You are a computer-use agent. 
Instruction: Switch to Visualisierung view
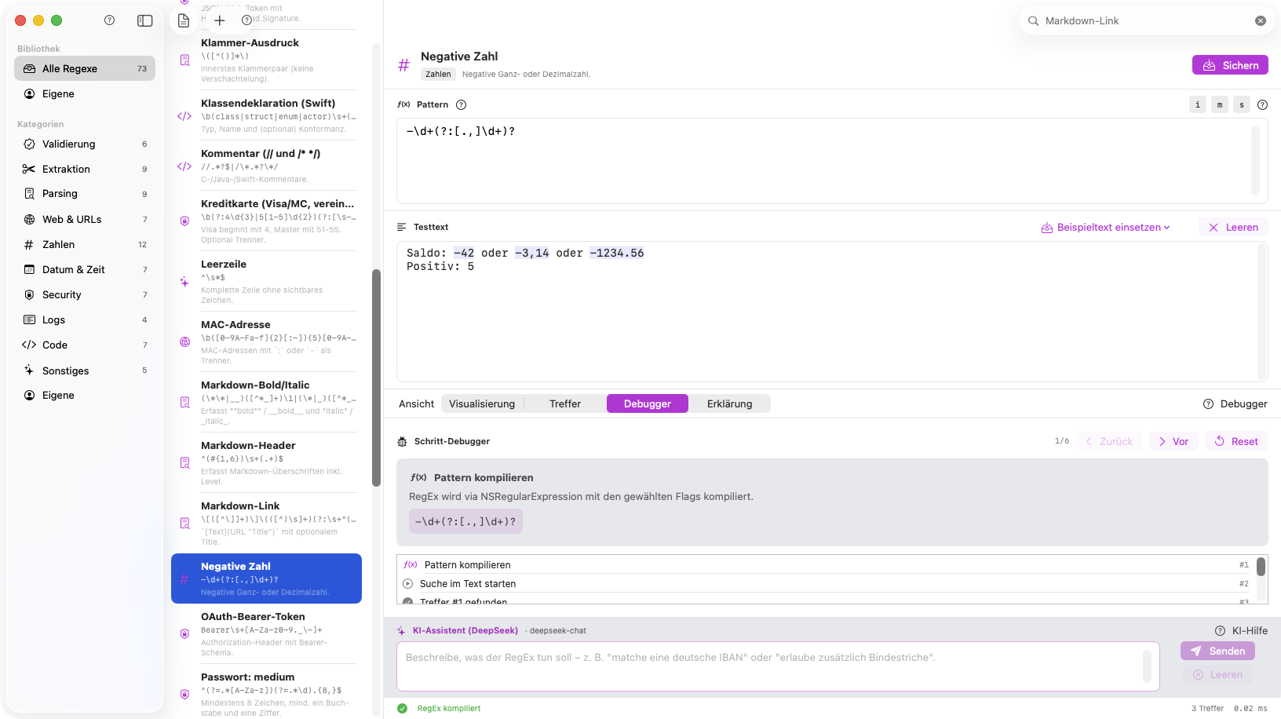point(482,403)
